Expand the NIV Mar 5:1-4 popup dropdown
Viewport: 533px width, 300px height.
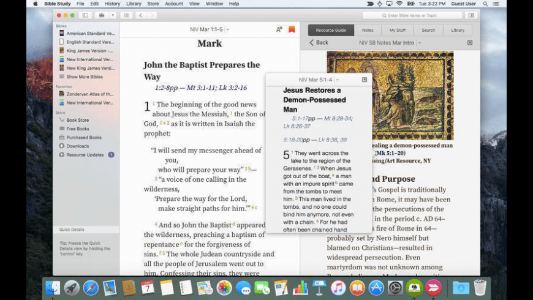(x=338, y=80)
